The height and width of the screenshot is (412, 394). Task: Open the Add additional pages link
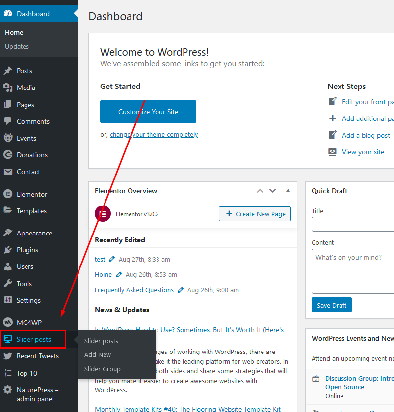[x=368, y=118]
